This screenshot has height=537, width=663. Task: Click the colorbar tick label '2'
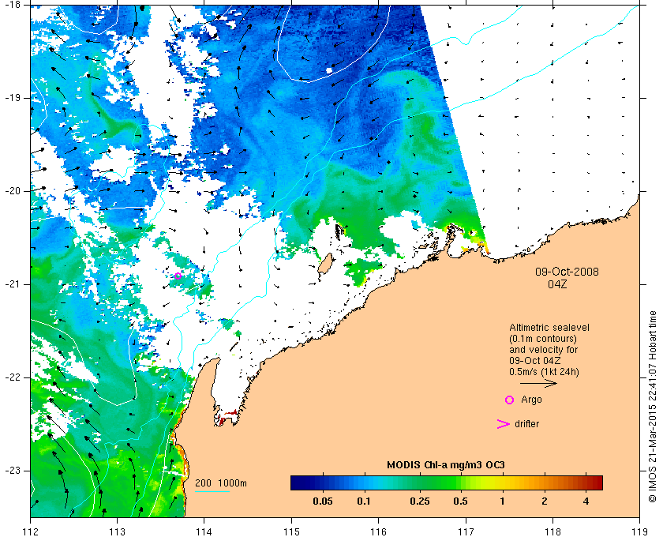point(544,501)
